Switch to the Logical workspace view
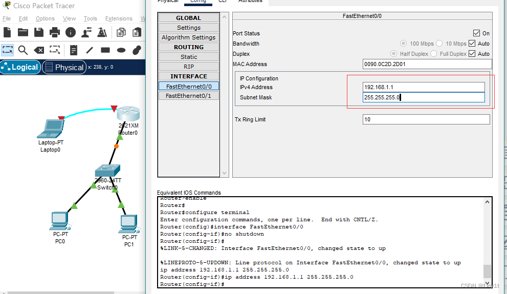 tap(20, 67)
